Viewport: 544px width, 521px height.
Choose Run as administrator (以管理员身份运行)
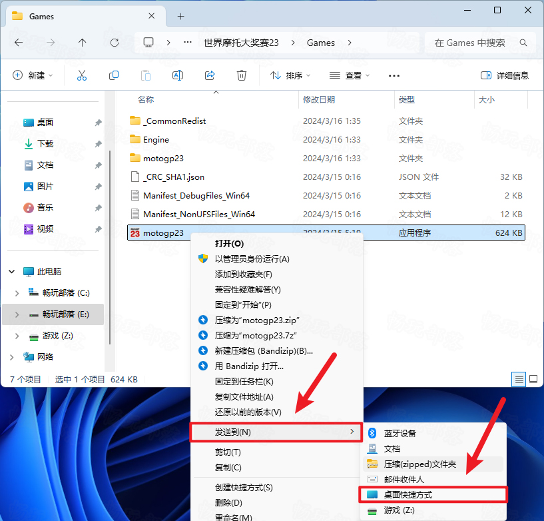276,259
